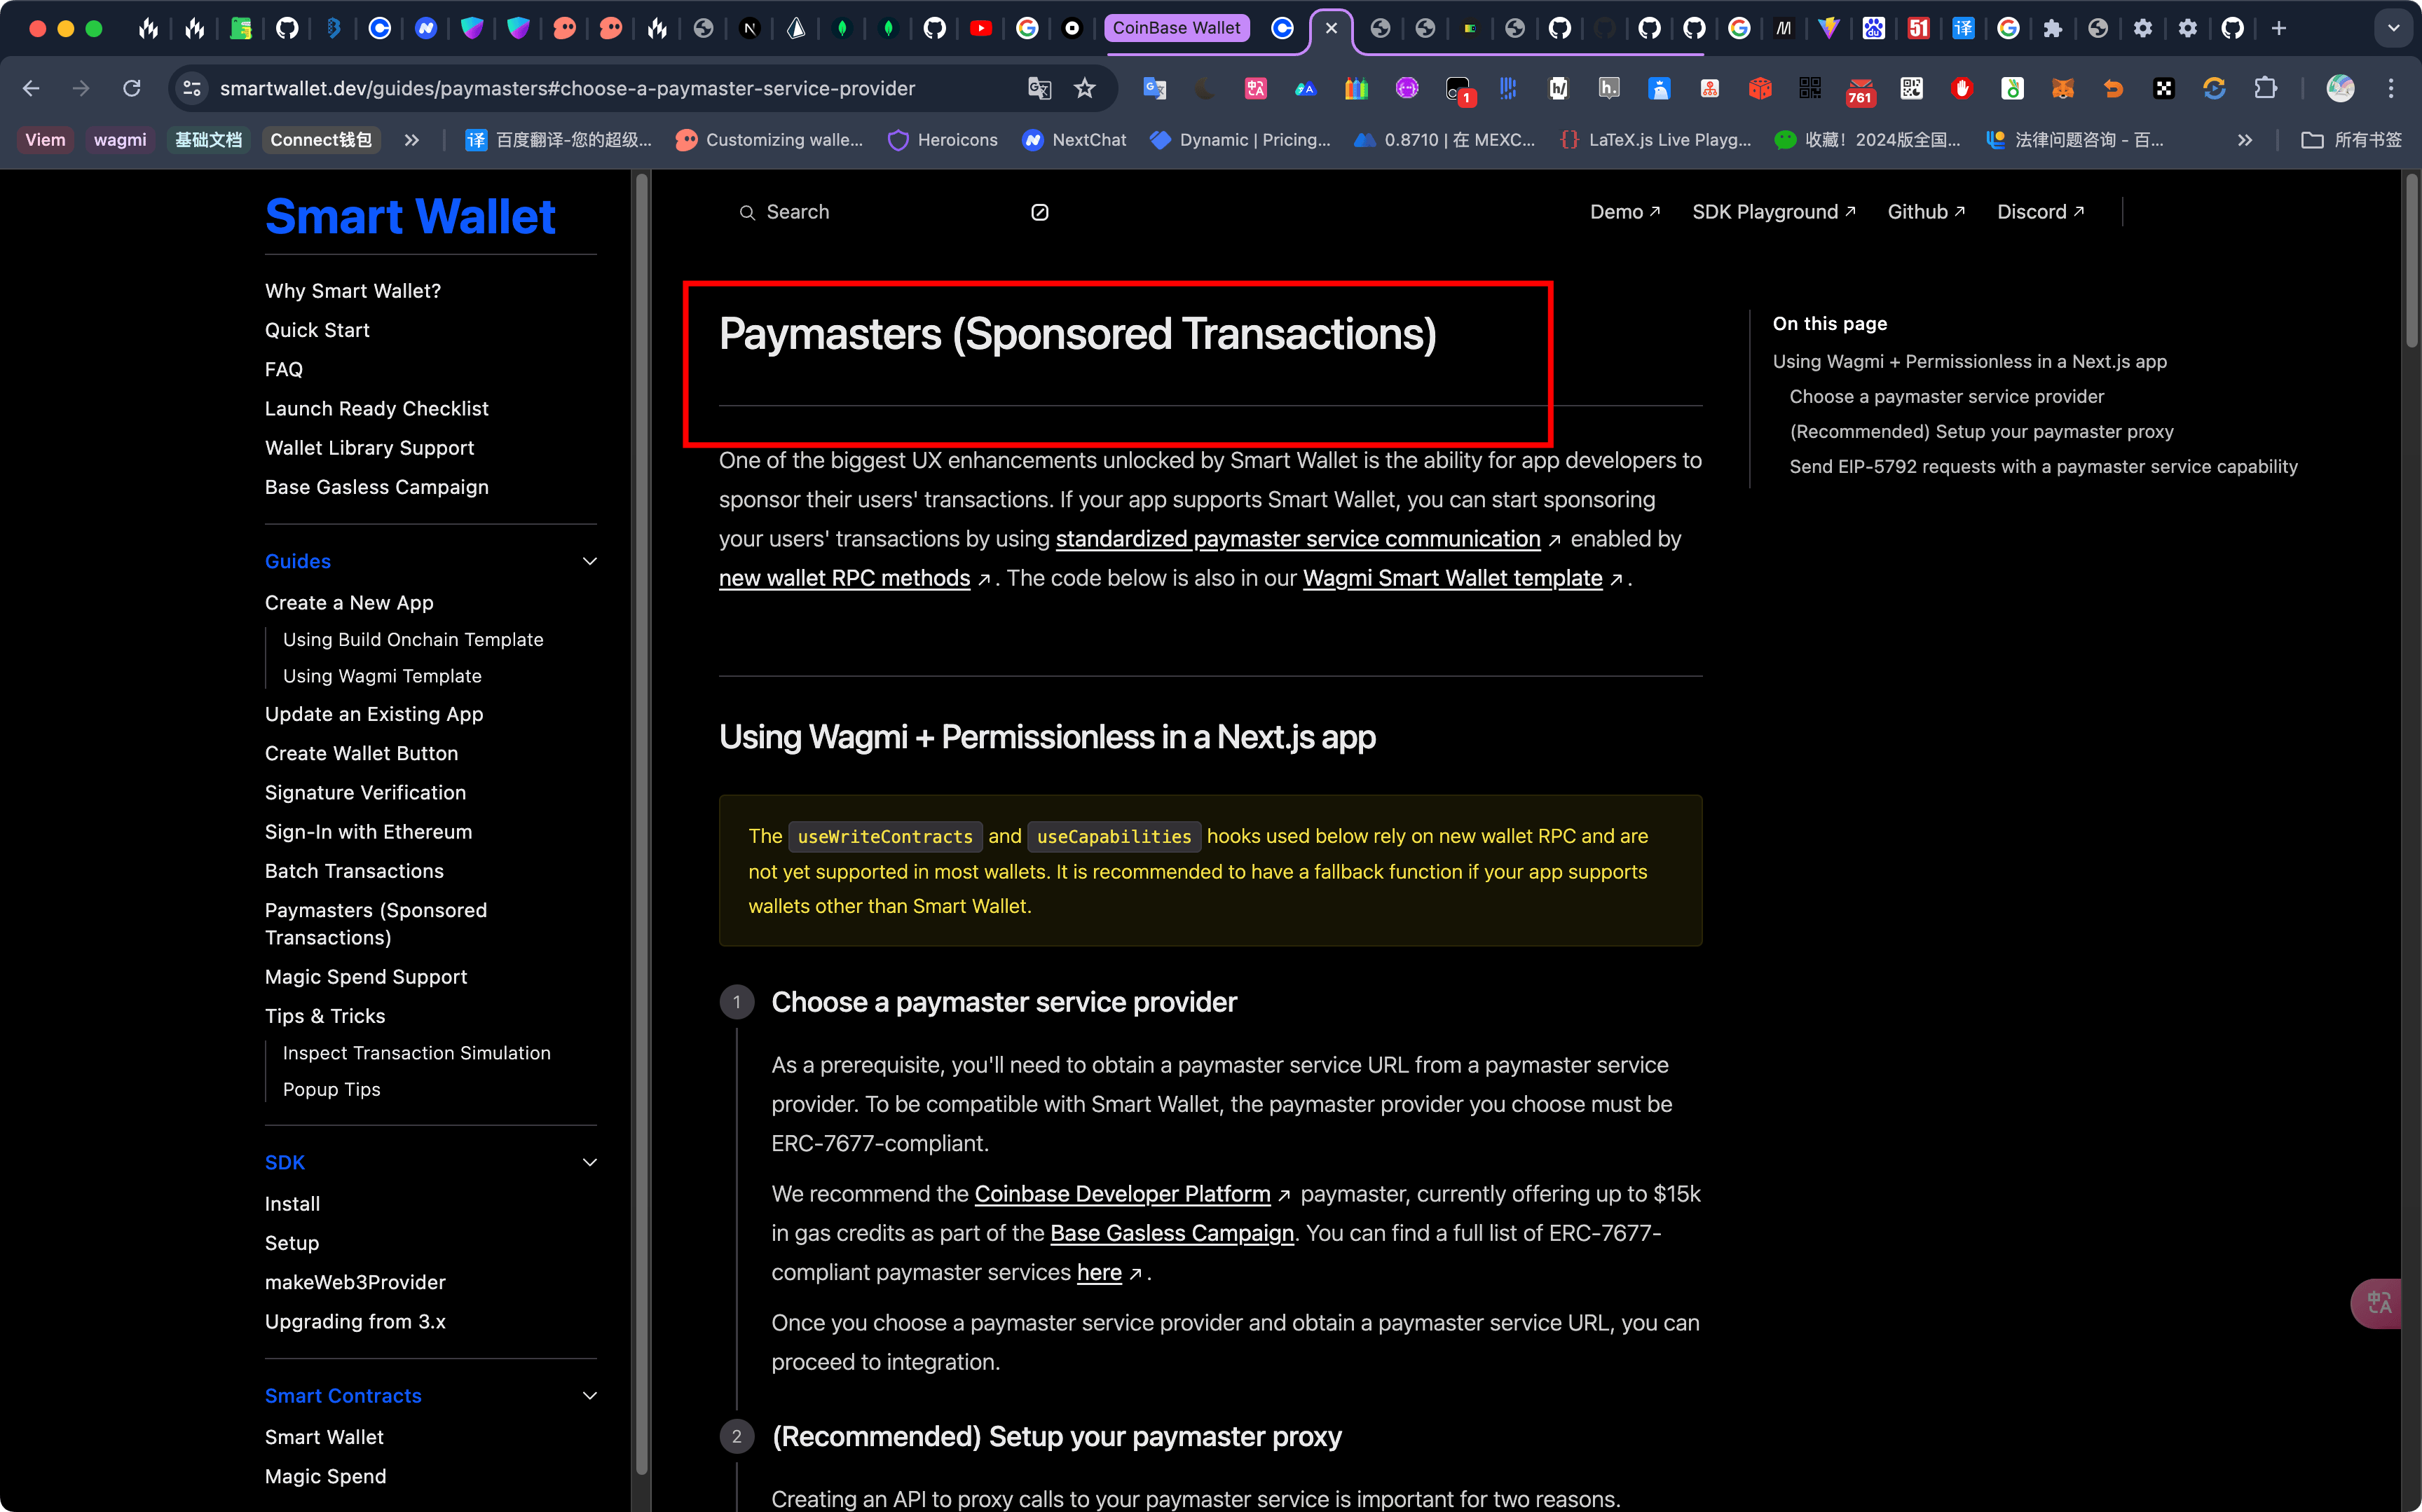
Task: Show hidden bookmarks after Connect钱包
Action: click(x=411, y=140)
